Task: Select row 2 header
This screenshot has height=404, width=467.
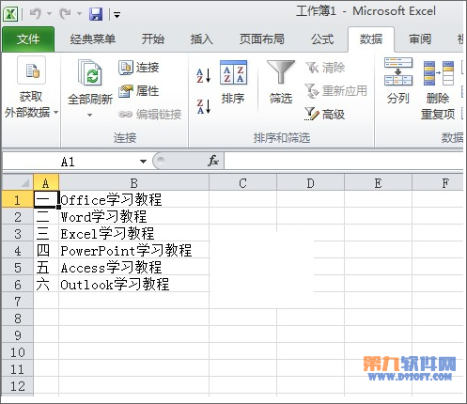Action: click(x=18, y=216)
